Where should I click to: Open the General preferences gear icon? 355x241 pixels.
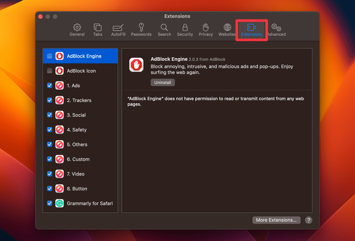(77, 30)
